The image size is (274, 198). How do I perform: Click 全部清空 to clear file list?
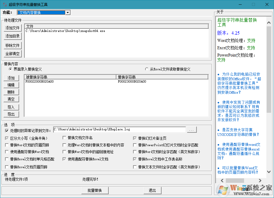coord(12,54)
